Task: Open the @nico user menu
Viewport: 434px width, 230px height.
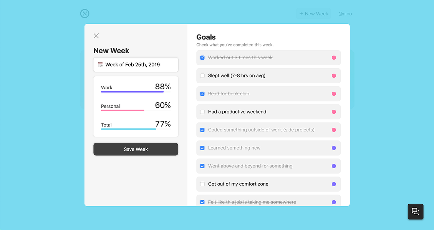Action: (345, 13)
